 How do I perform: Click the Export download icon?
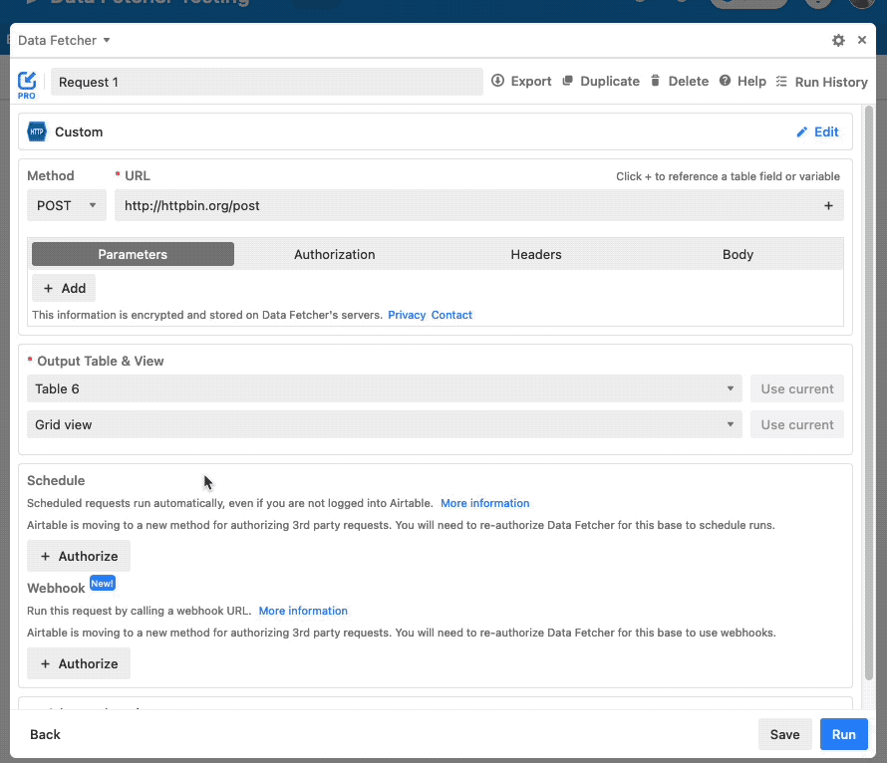[x=497, y=81]
